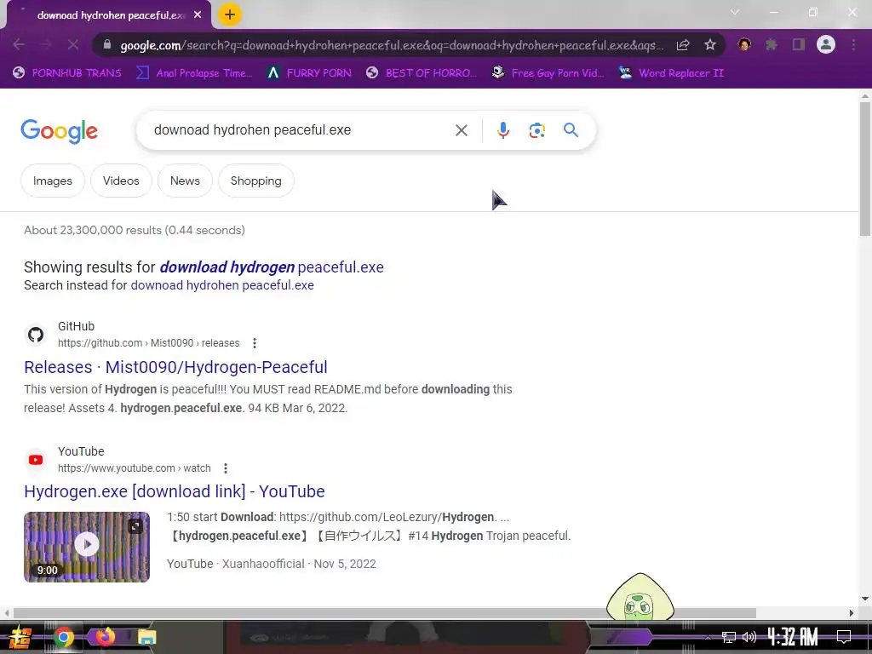The image size is (872, 654).
Task: Open the Chrome three-dot menu
Action: click(853, 44)
